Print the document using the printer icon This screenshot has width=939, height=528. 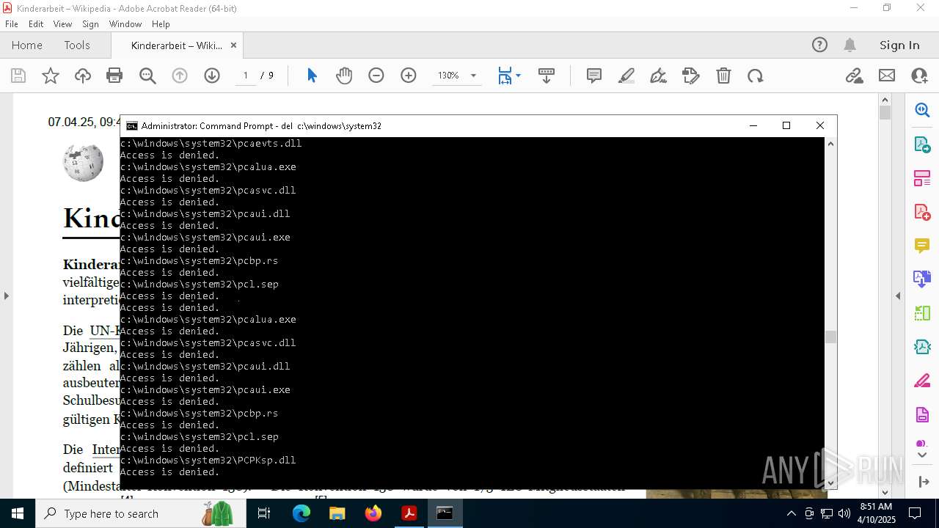click(x=114, y=76)
